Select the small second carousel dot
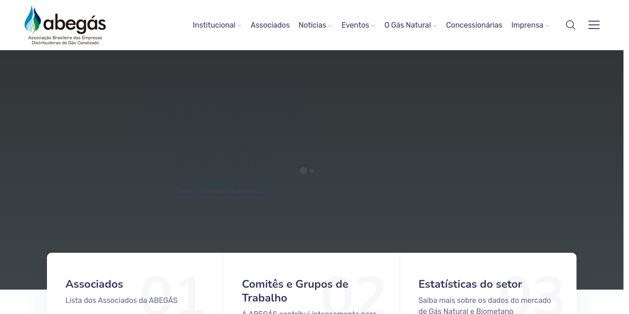 click(x=312, y=171)
